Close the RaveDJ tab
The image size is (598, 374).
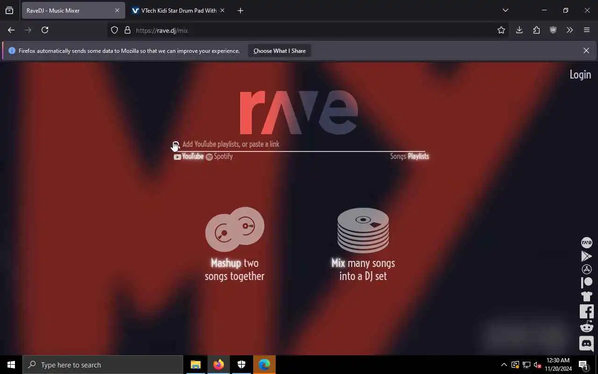(x=117, y=10)
